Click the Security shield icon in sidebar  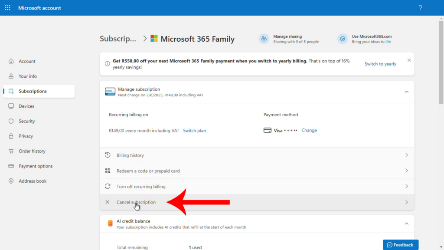point(11,121)
